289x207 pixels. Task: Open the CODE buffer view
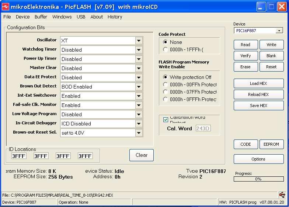pos(246,144)
